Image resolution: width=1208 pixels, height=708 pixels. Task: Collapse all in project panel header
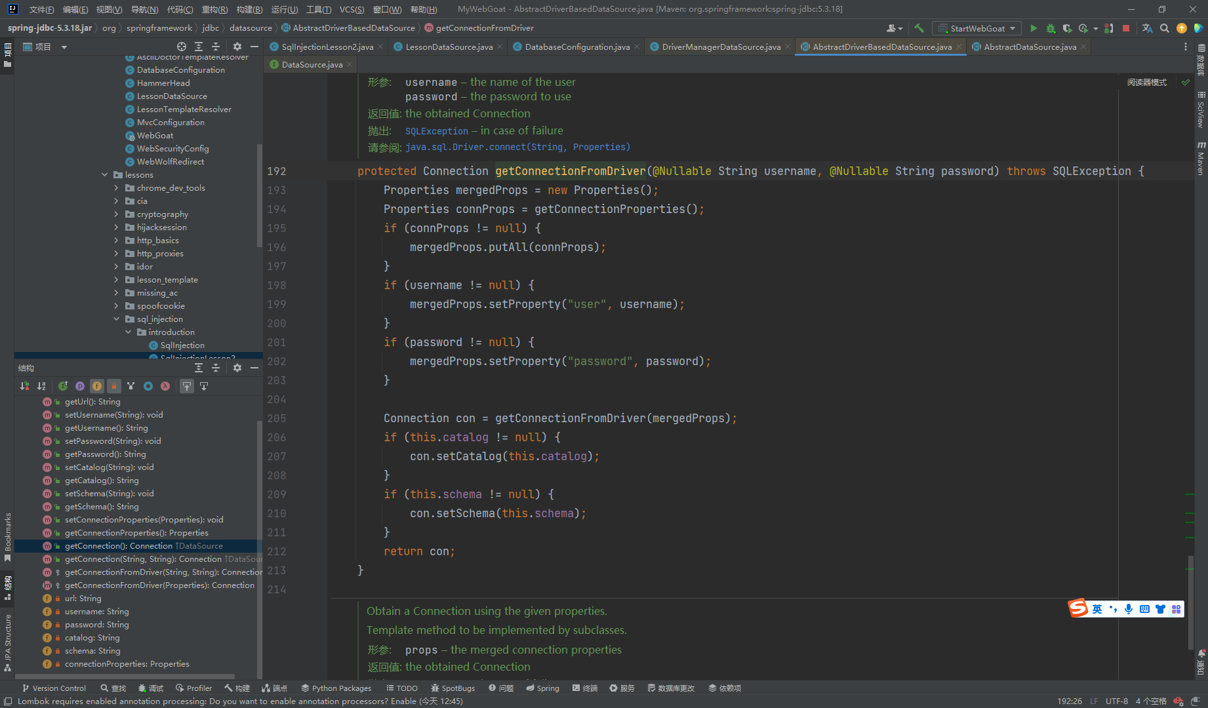(216, 47)
